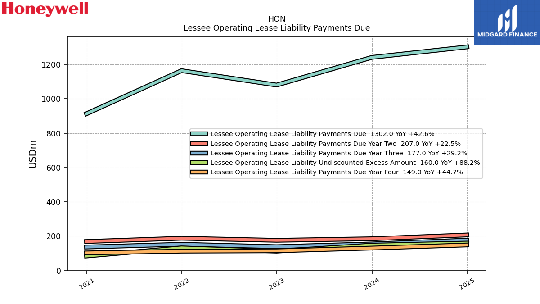The width and height of the screenshot is (540, 304).
Task: Click the 0 y-axis tick label
Action: pyautogui.click(x=59, y=271)
